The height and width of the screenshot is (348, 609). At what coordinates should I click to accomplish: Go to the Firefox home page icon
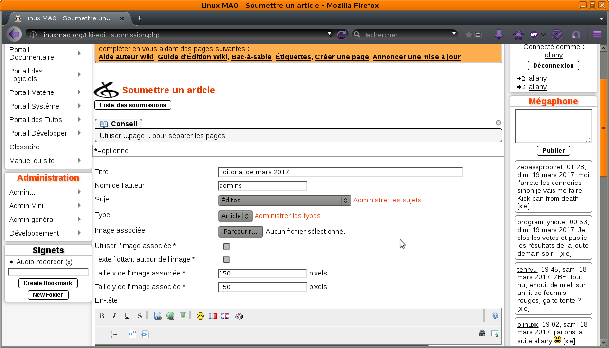518,35
